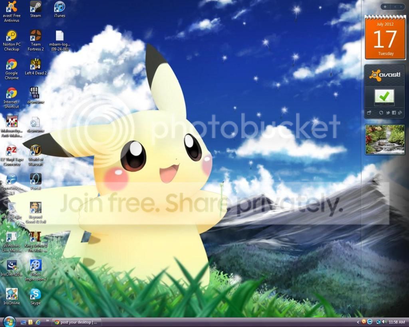Open the iTunes desktop shortcut

(x=60, y=9)
